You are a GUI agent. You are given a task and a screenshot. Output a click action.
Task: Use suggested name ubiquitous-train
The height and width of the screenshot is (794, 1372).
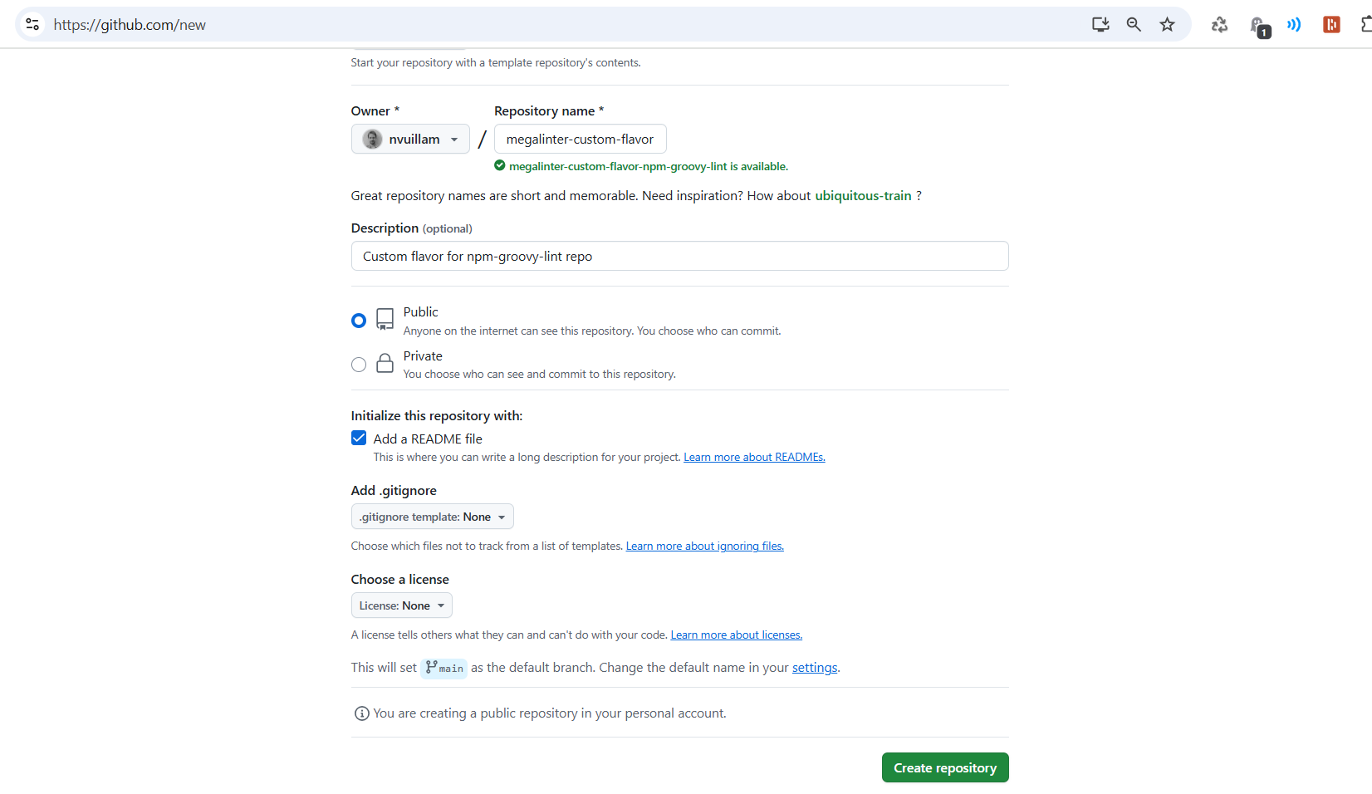pyautogui.click(x=863, y=196)
